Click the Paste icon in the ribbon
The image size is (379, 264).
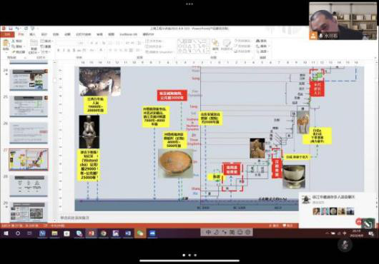(x=6, y=46)
